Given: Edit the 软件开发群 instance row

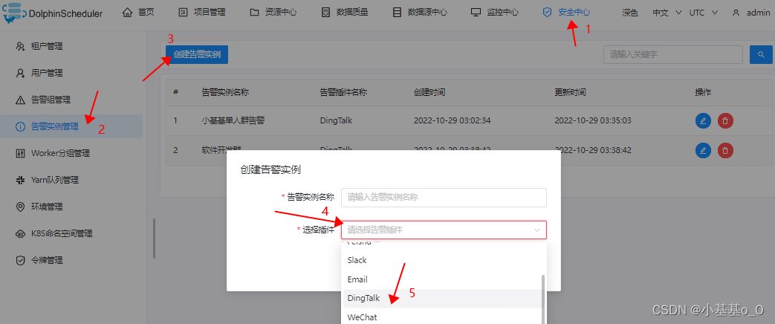Looking at the screenshot, I should click(x=703, y=150).
